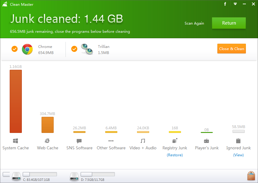
Task: Click the C: drive icon
Action: pyautogui.click(x=16, y=176)
